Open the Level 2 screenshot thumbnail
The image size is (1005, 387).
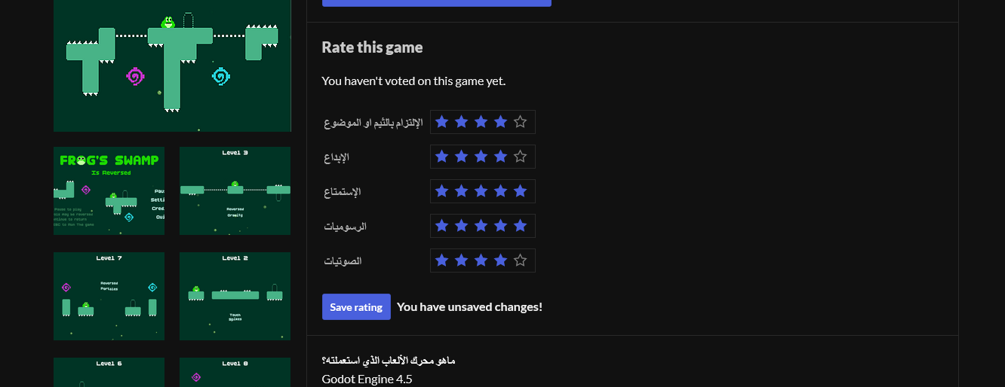235,296
